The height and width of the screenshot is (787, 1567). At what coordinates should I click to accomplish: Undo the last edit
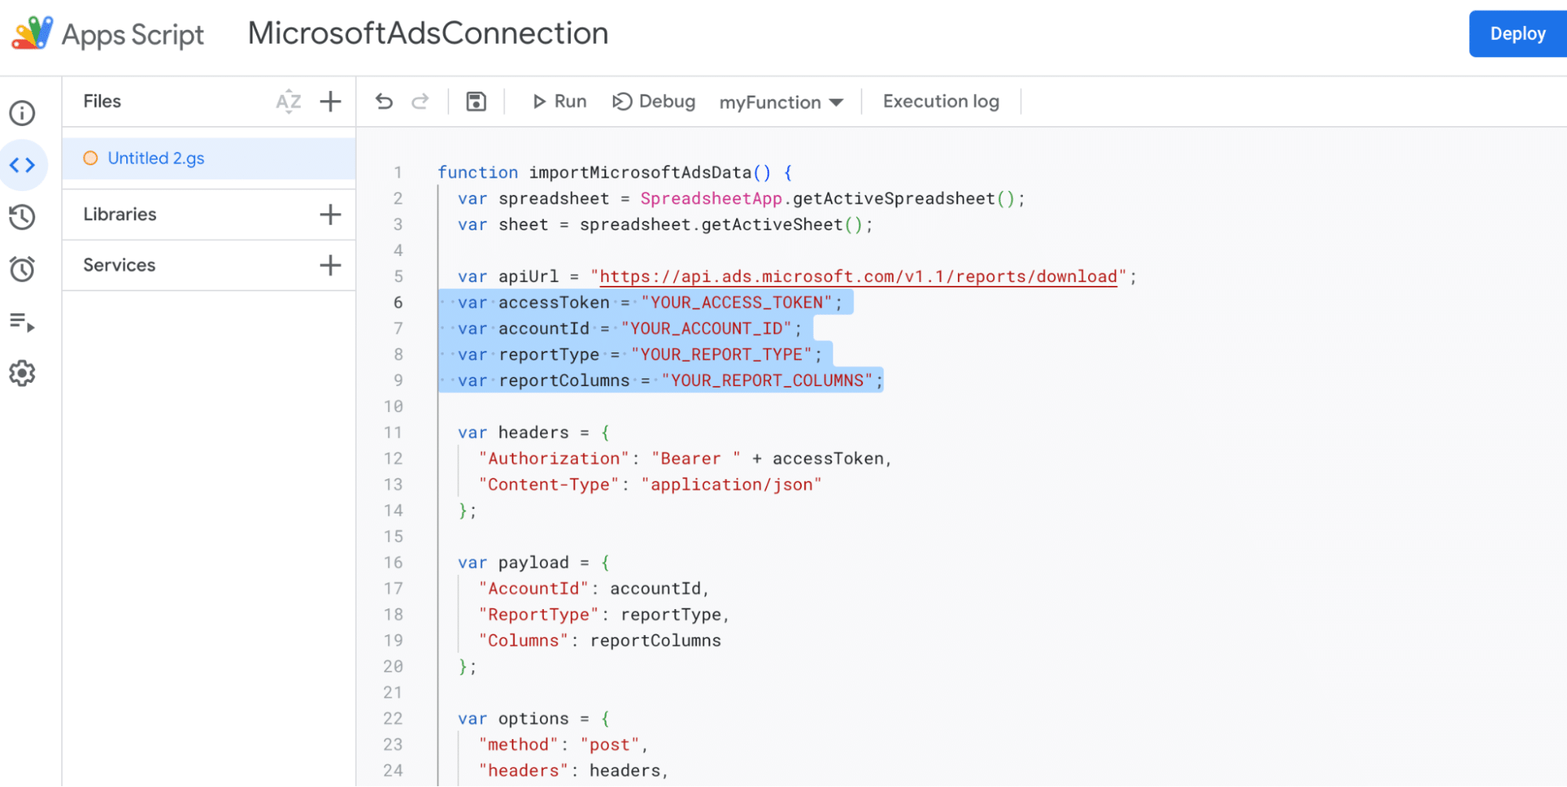pos(384,101)
